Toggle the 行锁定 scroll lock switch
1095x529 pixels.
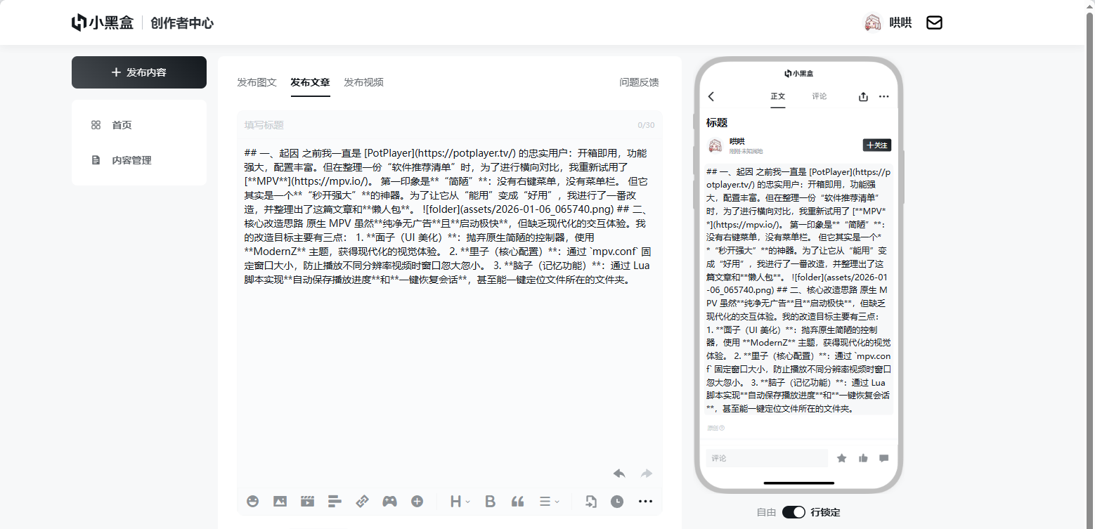click(x=793, y=512)
